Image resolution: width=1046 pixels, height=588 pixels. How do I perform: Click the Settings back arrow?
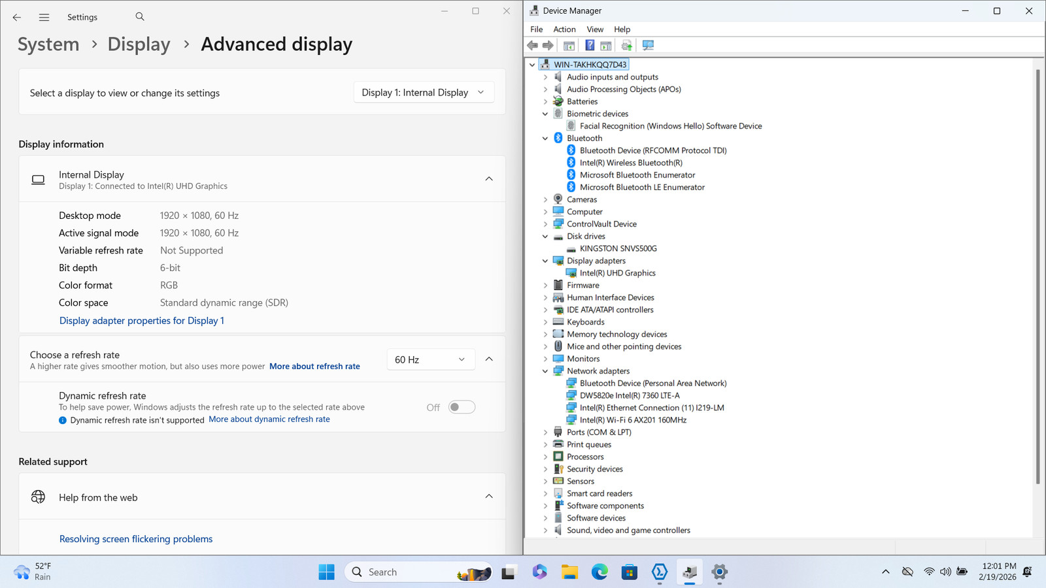17,18
